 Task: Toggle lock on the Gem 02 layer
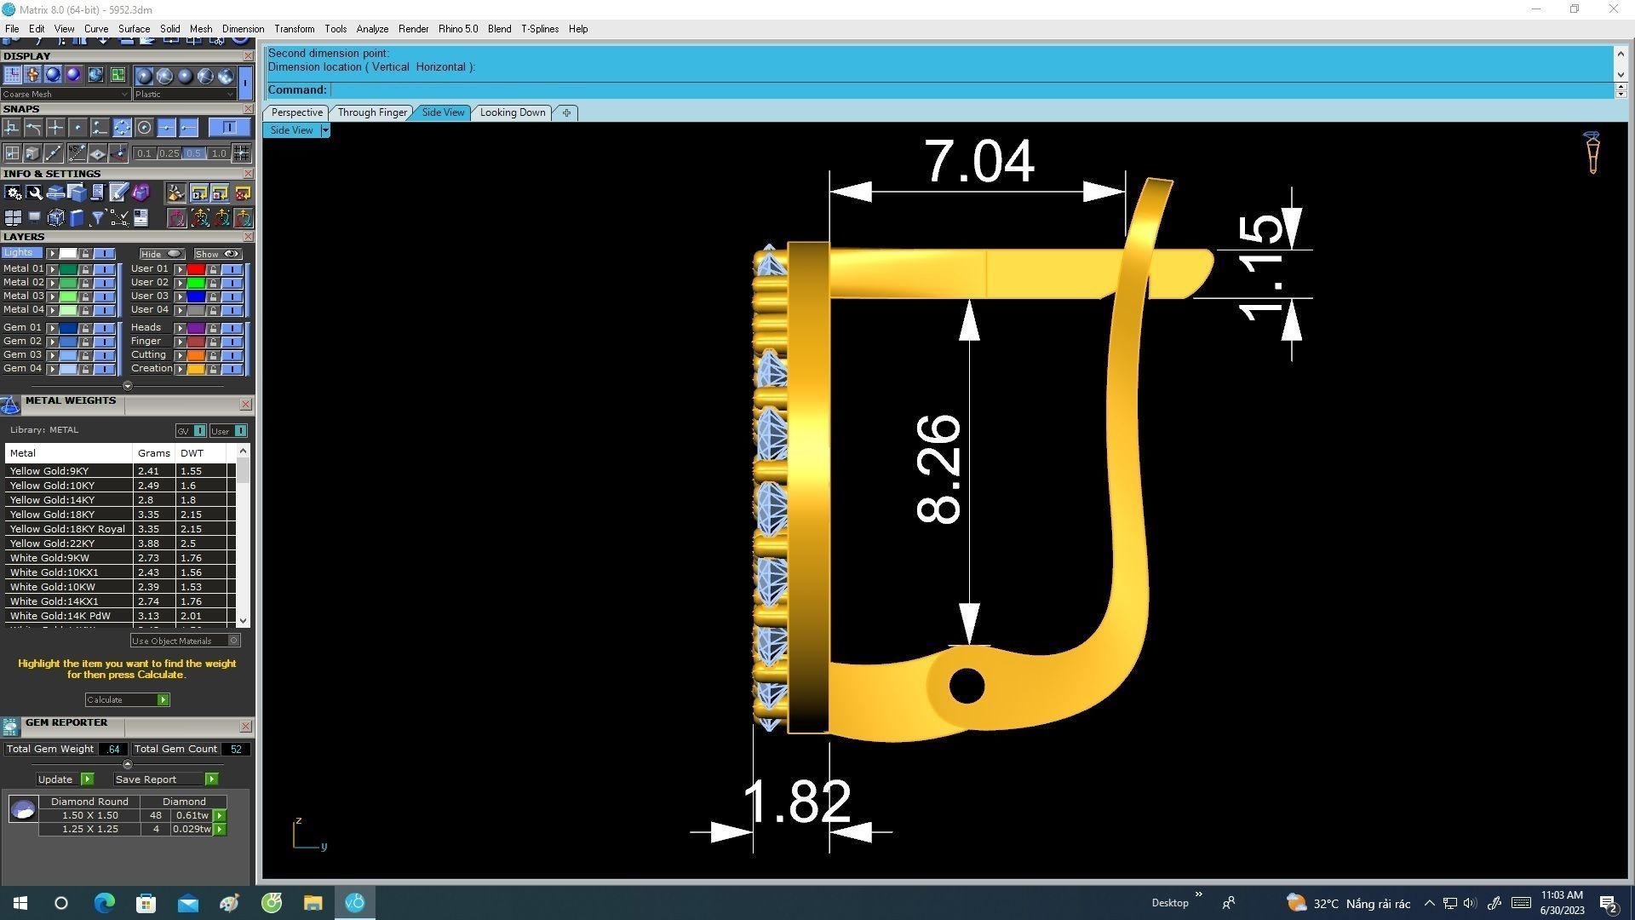pos(85,342)
